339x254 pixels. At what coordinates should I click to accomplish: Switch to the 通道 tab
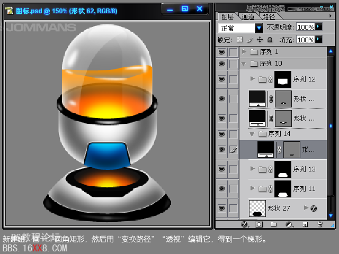(248, 16)
